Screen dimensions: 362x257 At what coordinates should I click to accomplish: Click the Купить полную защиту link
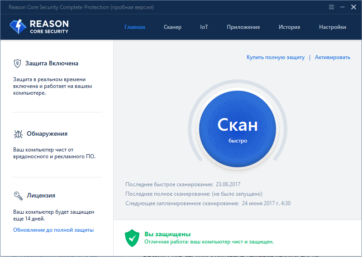coord(276,57)
